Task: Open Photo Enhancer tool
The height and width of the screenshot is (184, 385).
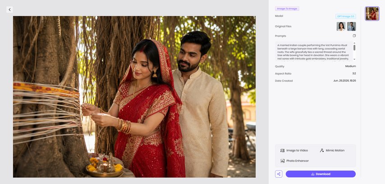Action: pos(294,161)
